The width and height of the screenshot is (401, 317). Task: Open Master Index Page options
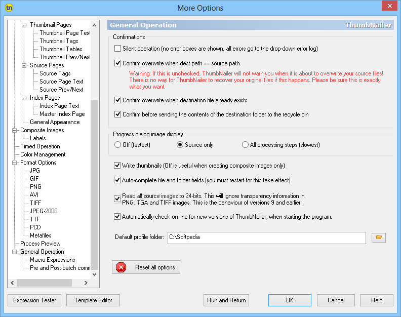click(62, 114)
